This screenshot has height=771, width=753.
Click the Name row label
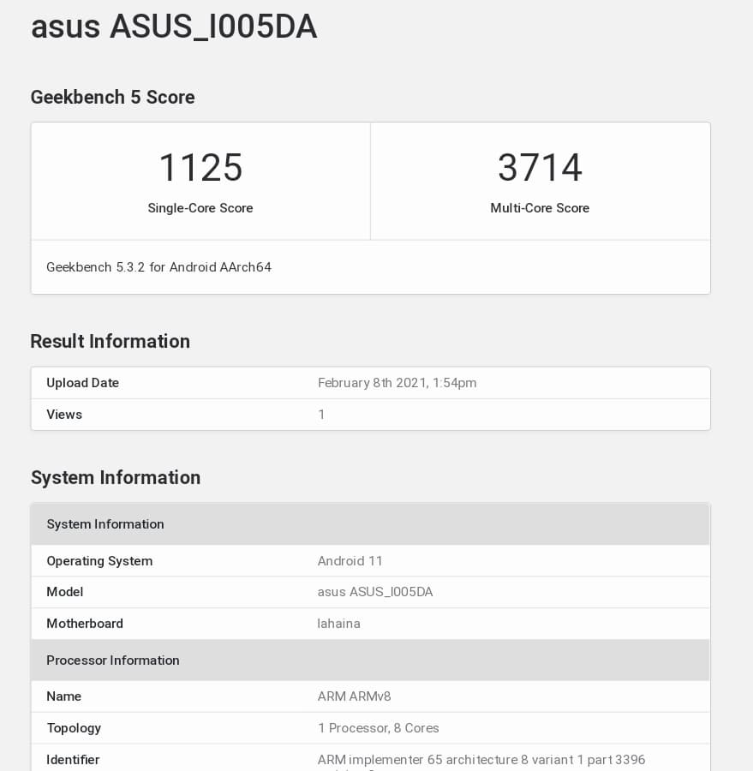[x=64, y=696]
